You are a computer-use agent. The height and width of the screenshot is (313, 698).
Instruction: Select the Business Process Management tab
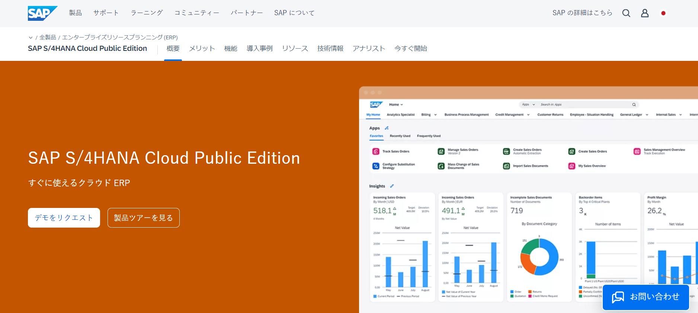(x=467, y=115)
